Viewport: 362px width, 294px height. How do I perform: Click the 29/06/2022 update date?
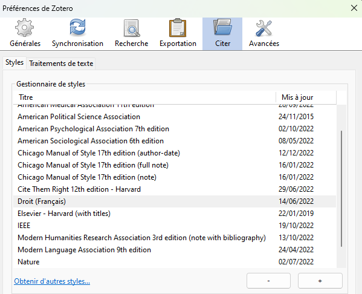[296, 189]
